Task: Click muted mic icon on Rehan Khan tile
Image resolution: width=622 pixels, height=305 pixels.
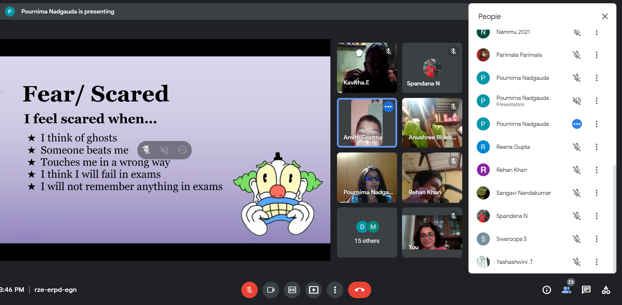Action: tap(454, 161)
